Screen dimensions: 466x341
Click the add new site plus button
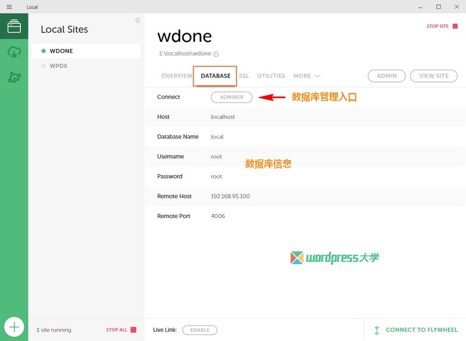pos(14,327)
